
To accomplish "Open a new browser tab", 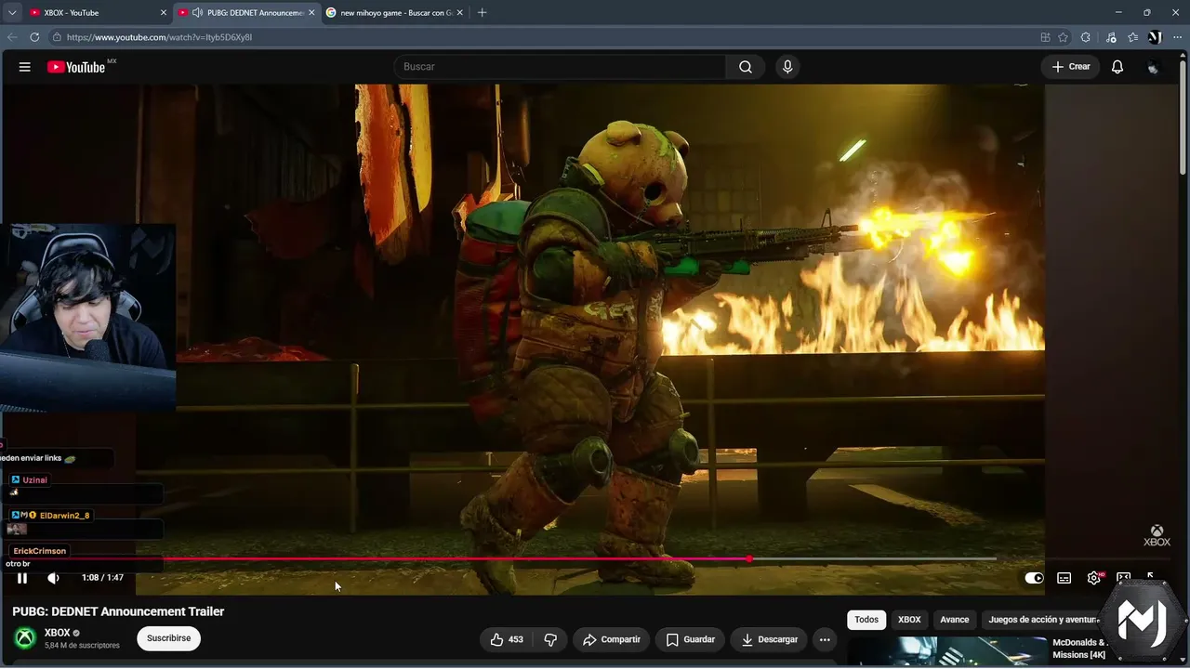I will 482,12.
